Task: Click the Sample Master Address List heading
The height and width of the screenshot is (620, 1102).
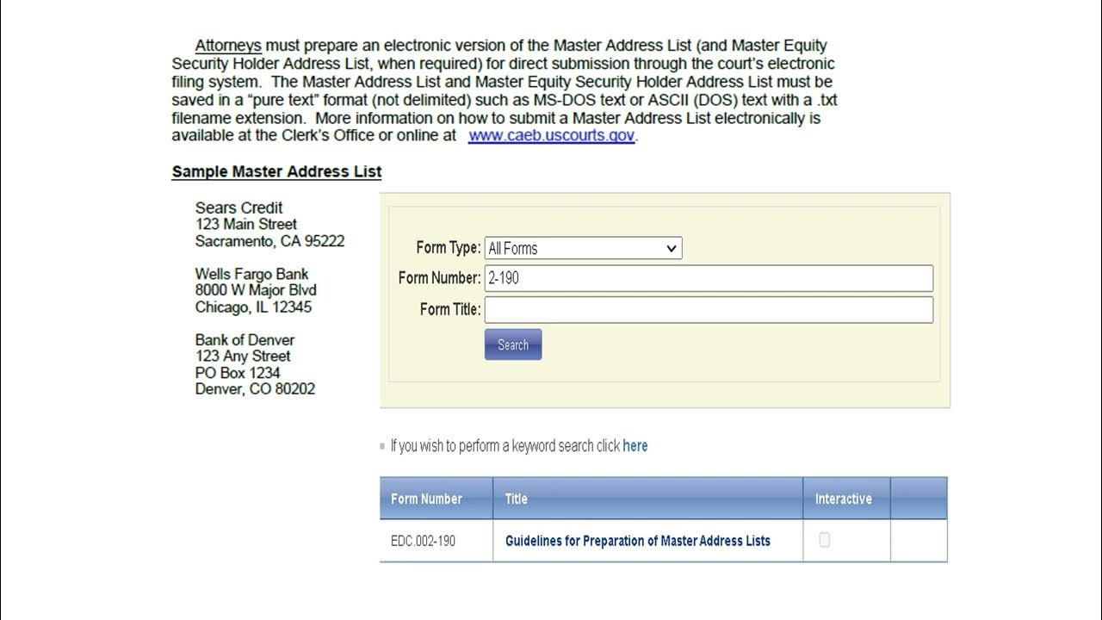Action: (x=276, y=171)
